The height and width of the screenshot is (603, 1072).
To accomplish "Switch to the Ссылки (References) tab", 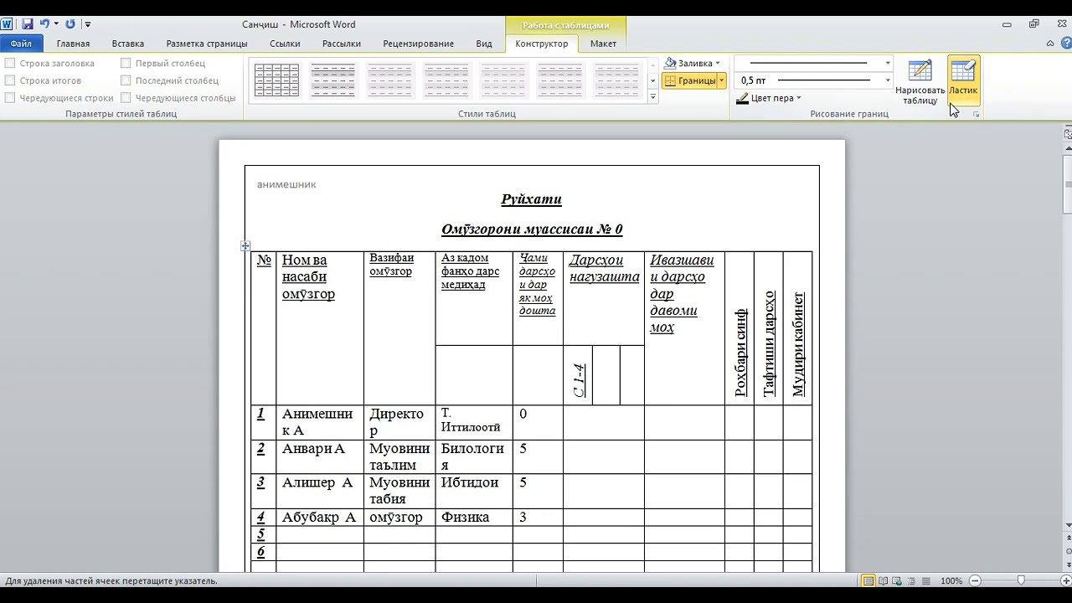I will (x=285, y=44).
